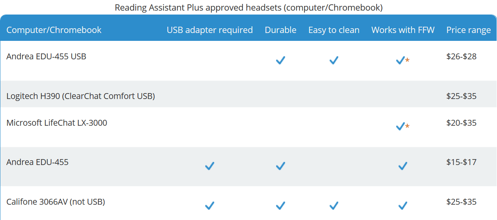Click the Works with FFW checkmark for Microsoft LifeChat LX-3000
The height and width of the screenshot is (220, 497).
400,126
